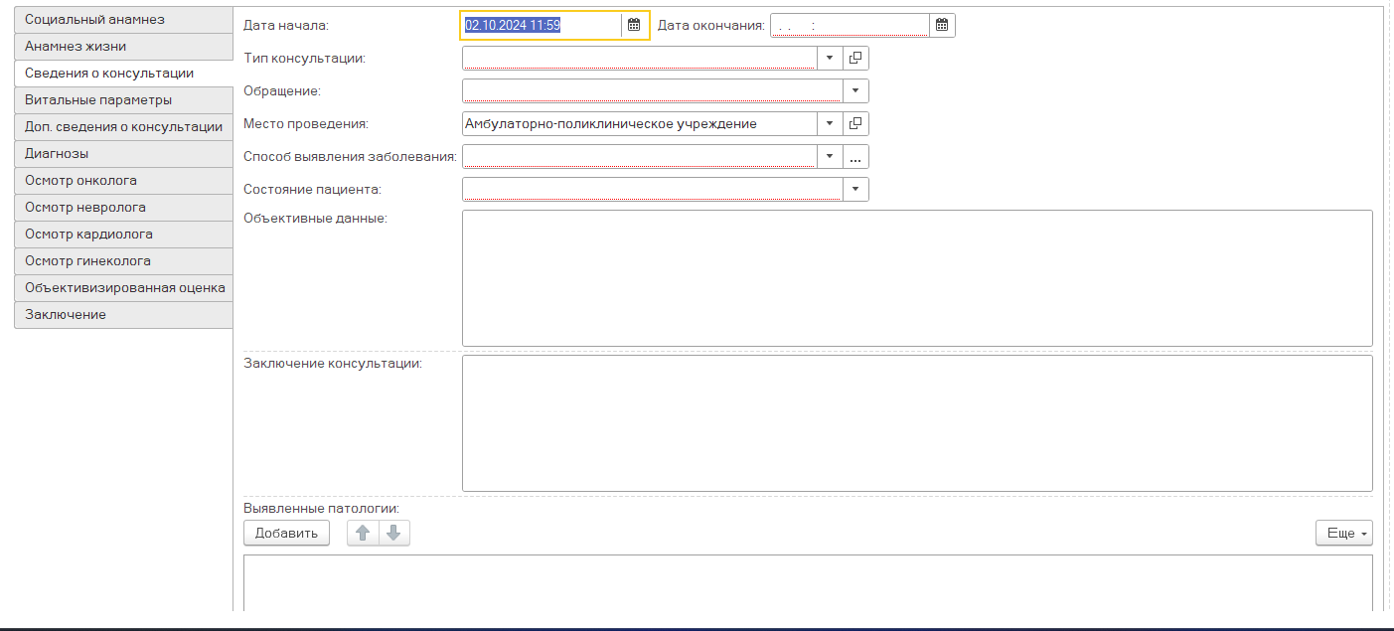Open Способ выявления заболевания dropdown arrow
Screen dimensions: 1394x631
point(830,157)
